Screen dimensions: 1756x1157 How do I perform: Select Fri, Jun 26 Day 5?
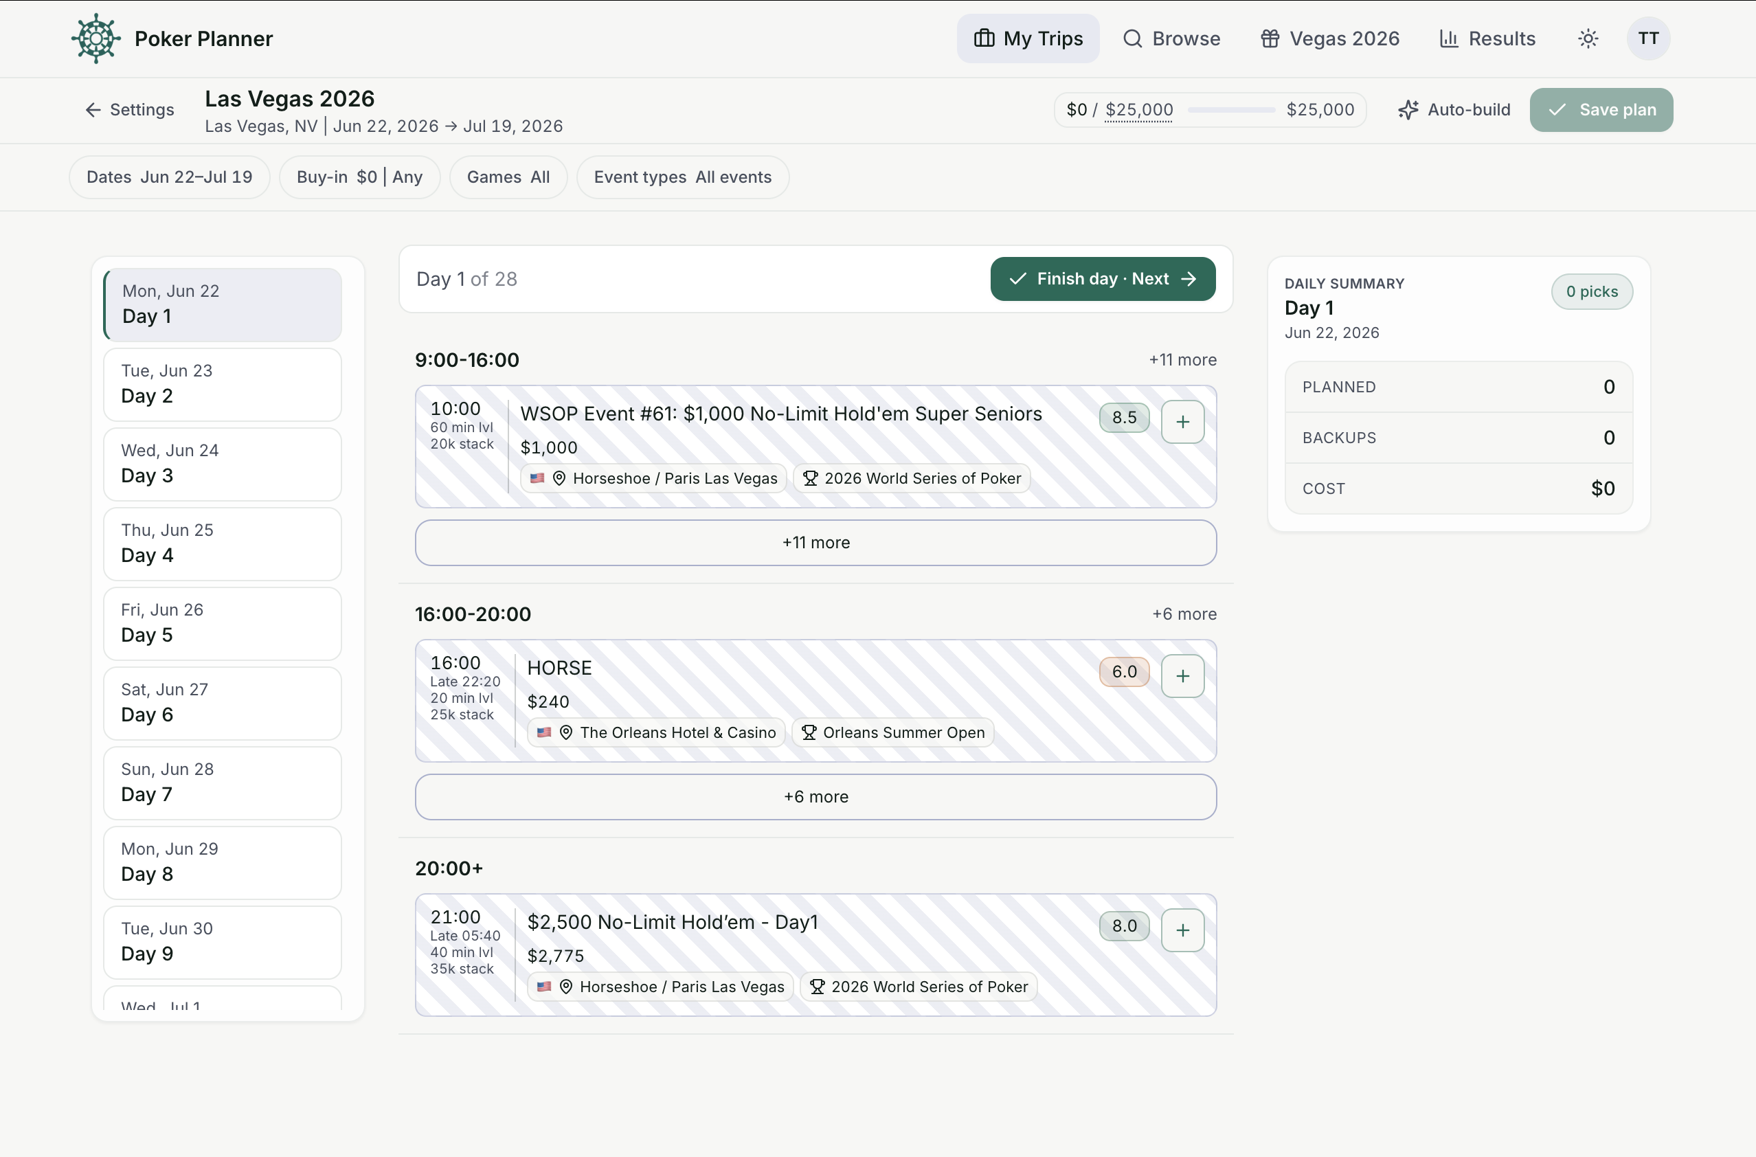(x=223, y=624)
